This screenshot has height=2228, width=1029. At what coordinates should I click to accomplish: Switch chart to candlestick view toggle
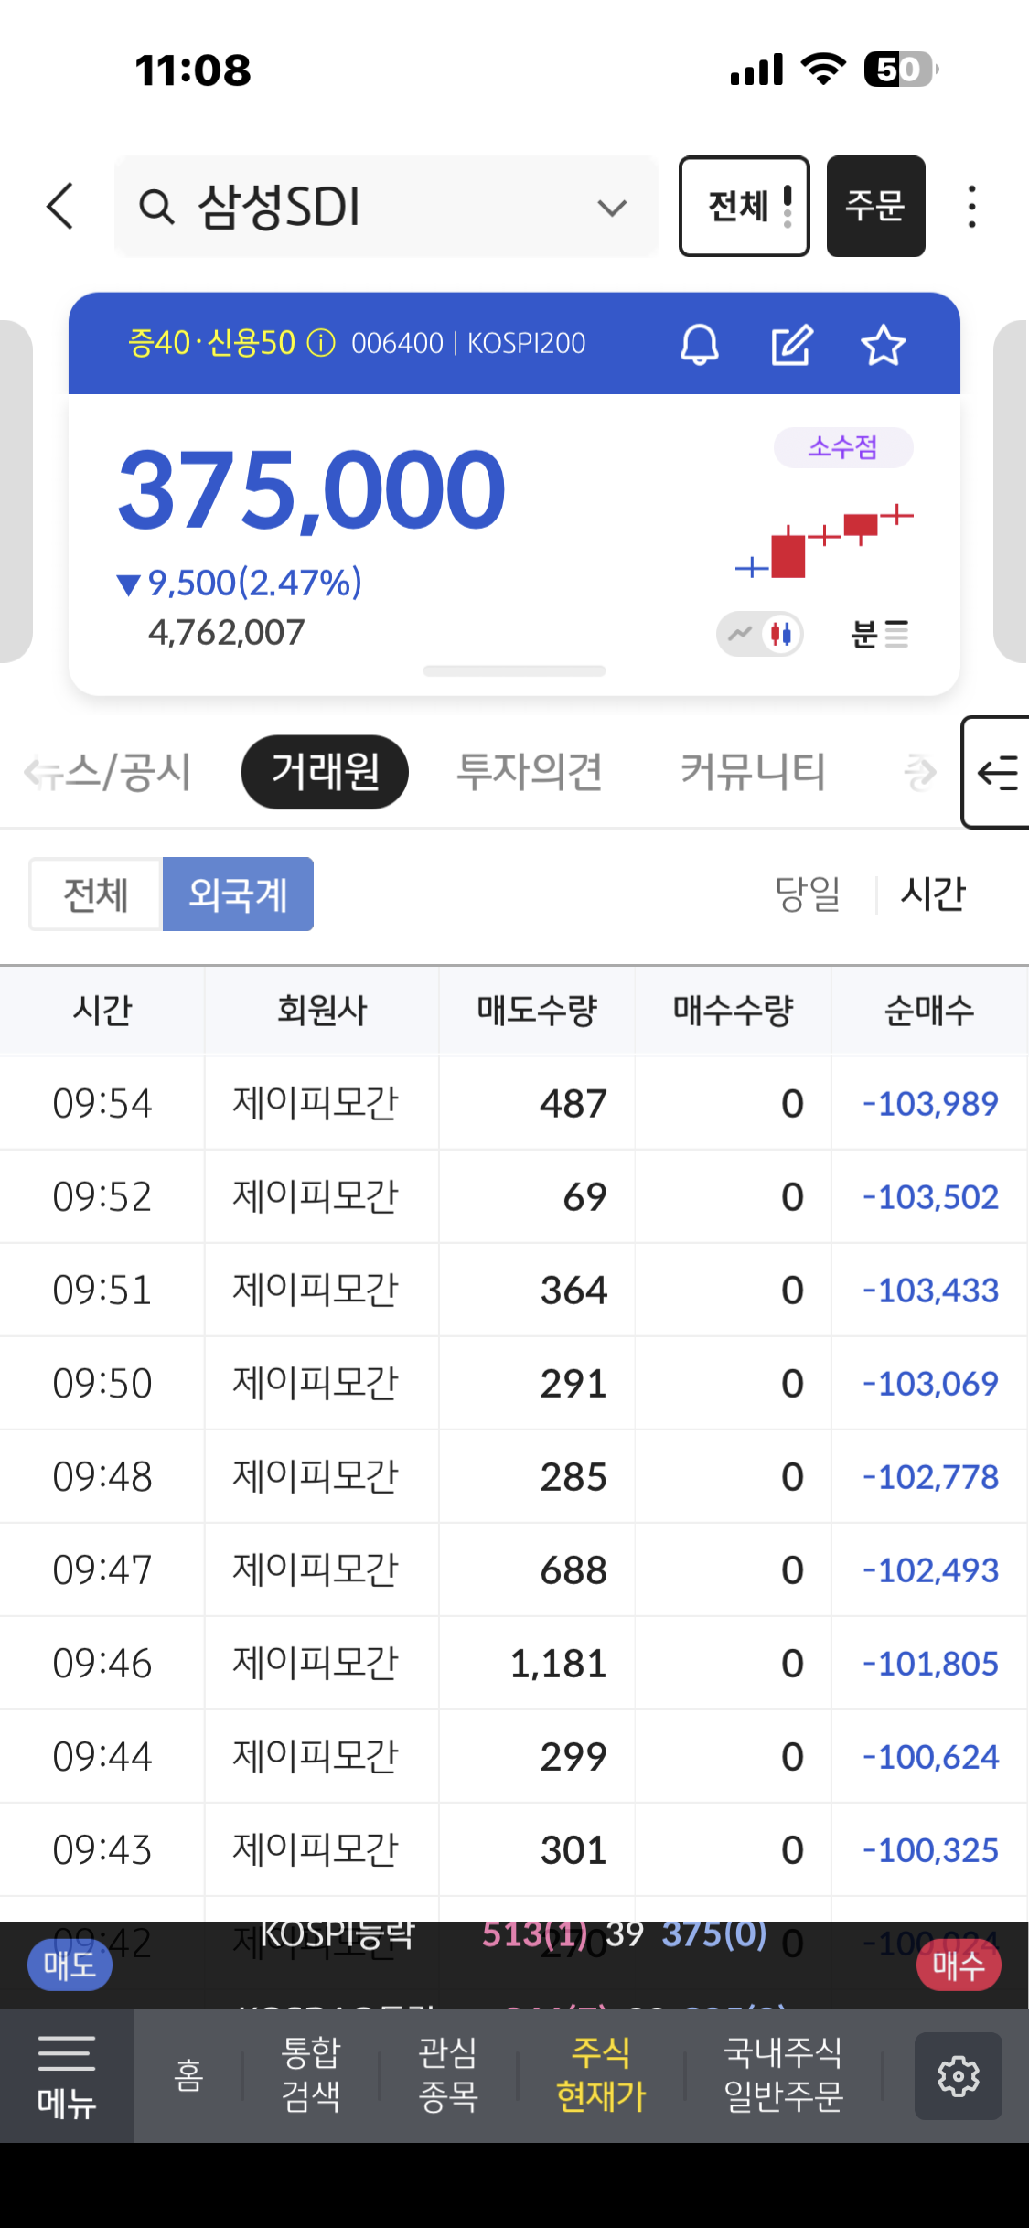coord(781,634)
